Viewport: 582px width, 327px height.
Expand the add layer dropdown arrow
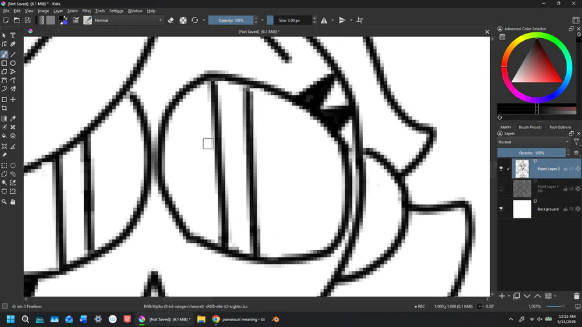509,296
